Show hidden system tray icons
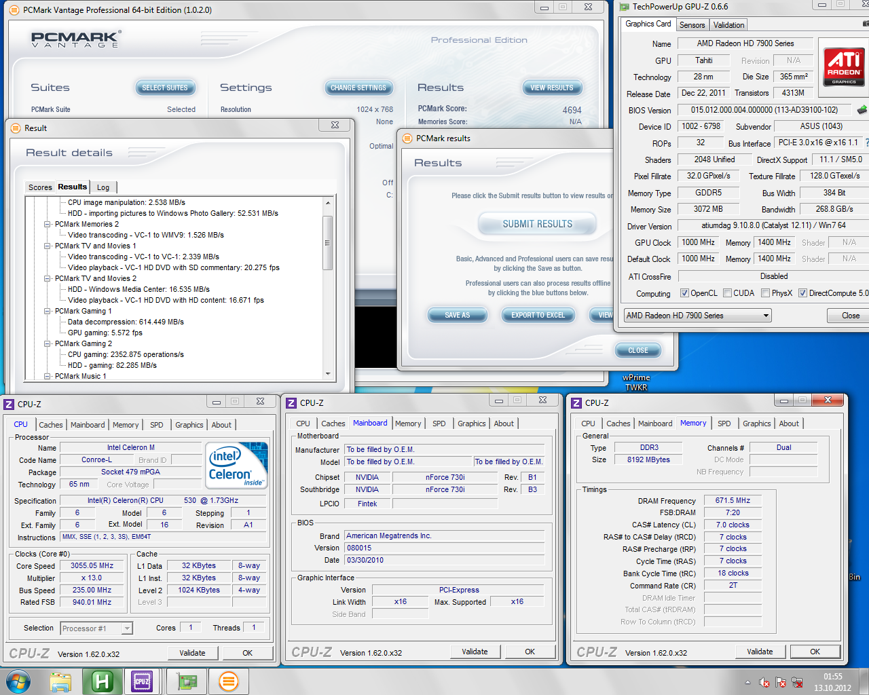 pos(747,682)
